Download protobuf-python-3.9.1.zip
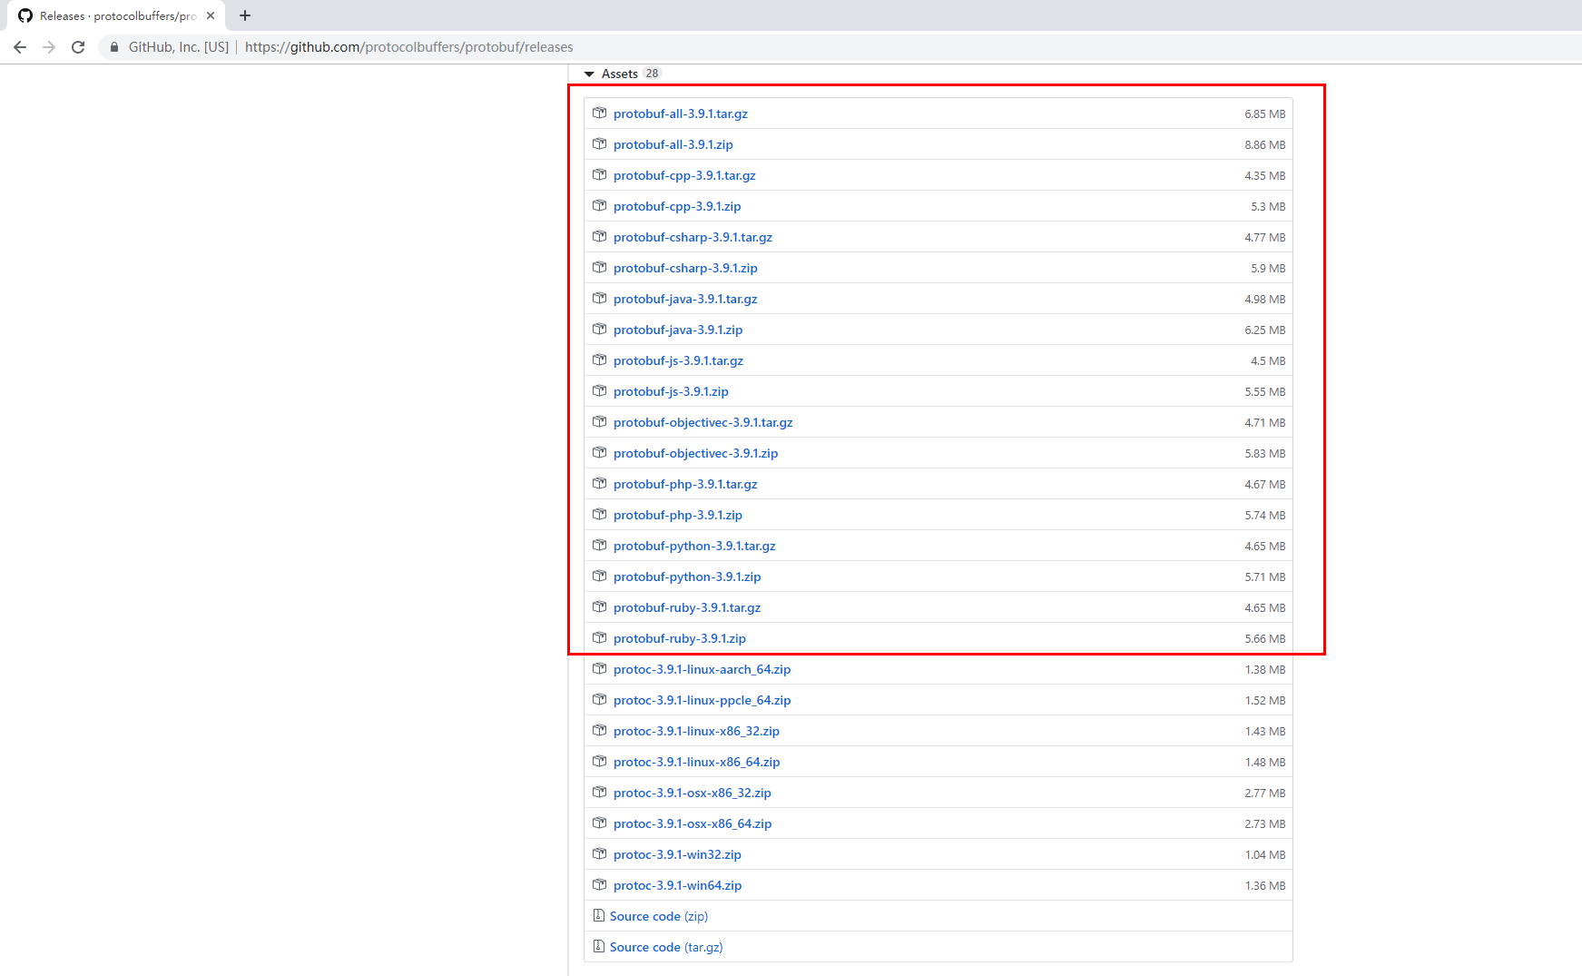Image resolution: width=1582 pixels, height=976 pixels. [x=687, y=577]
